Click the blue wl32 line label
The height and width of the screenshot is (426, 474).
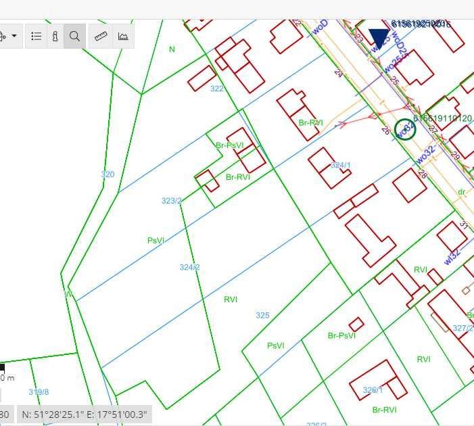[452, 257]
